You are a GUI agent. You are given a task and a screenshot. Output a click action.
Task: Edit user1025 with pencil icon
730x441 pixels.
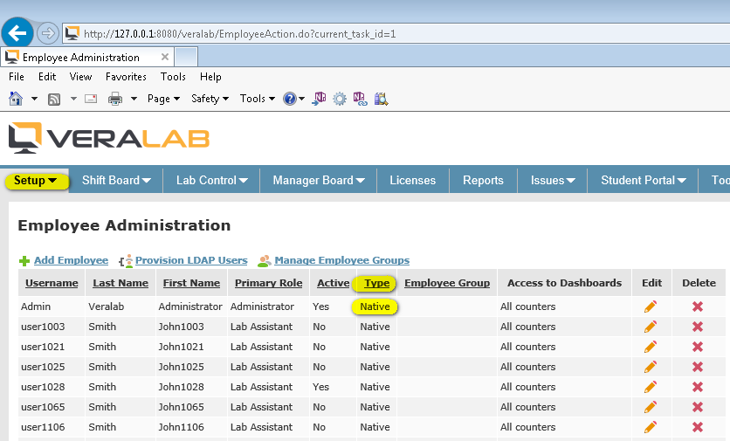pyautogui.click(x=651, y=367)
